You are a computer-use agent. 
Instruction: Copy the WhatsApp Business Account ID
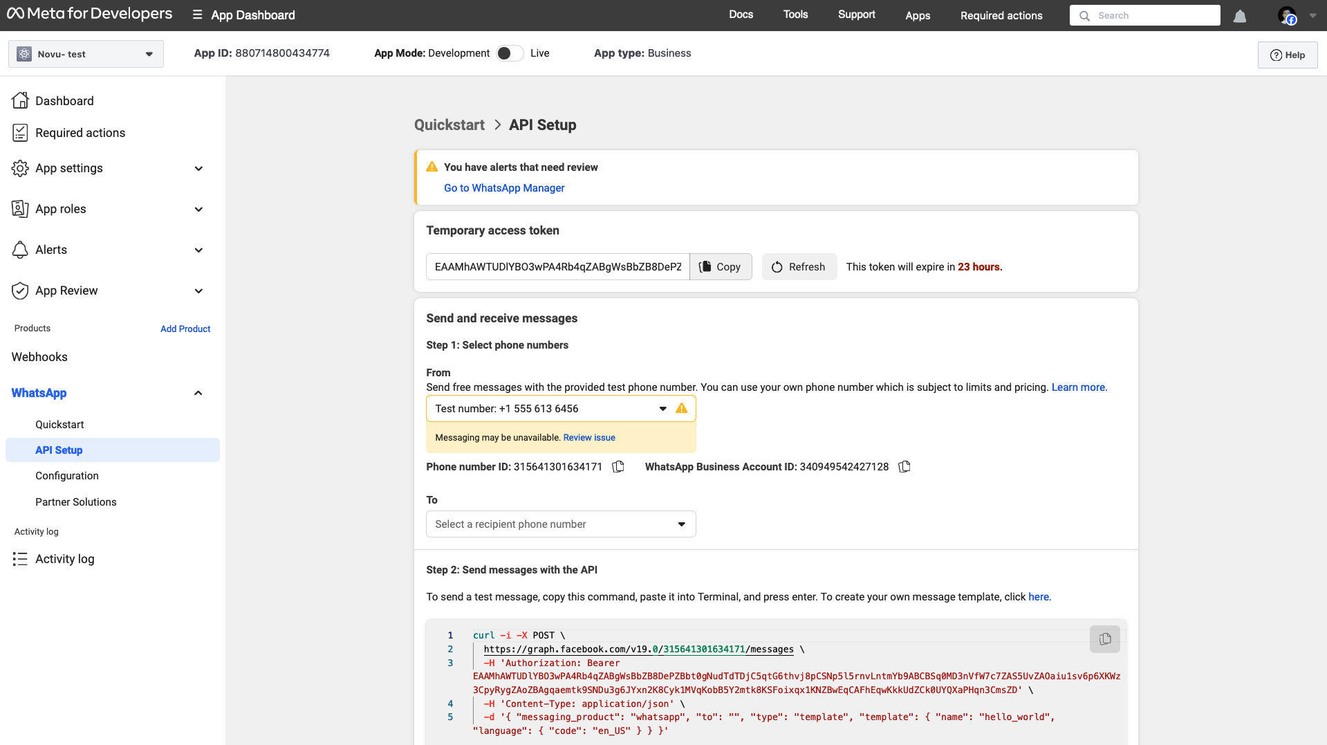(904, 467)
